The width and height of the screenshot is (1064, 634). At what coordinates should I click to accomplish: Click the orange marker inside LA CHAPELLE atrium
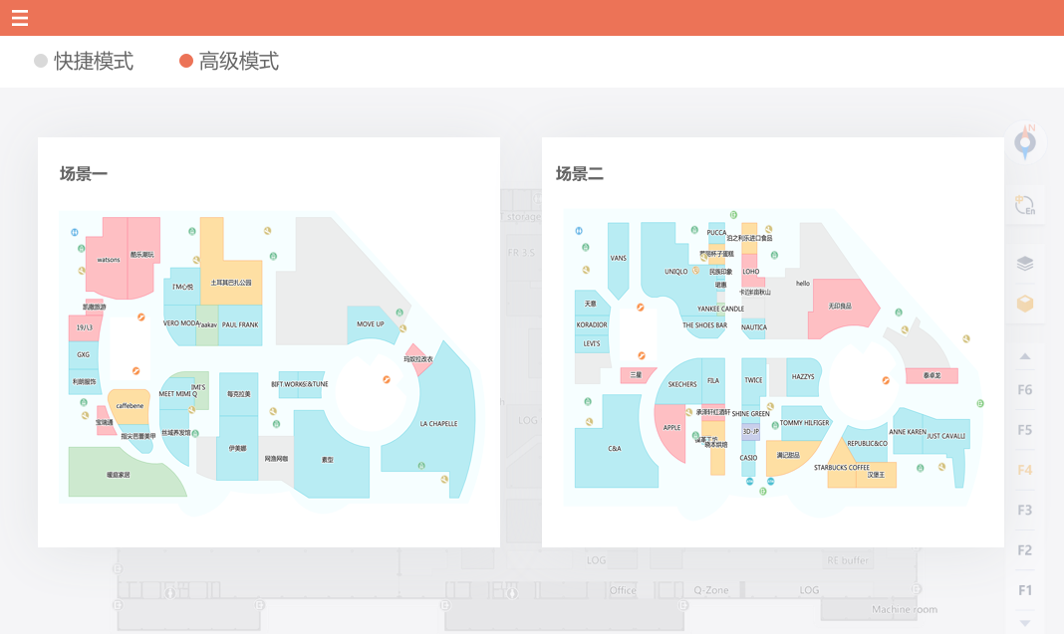point(387,379)
